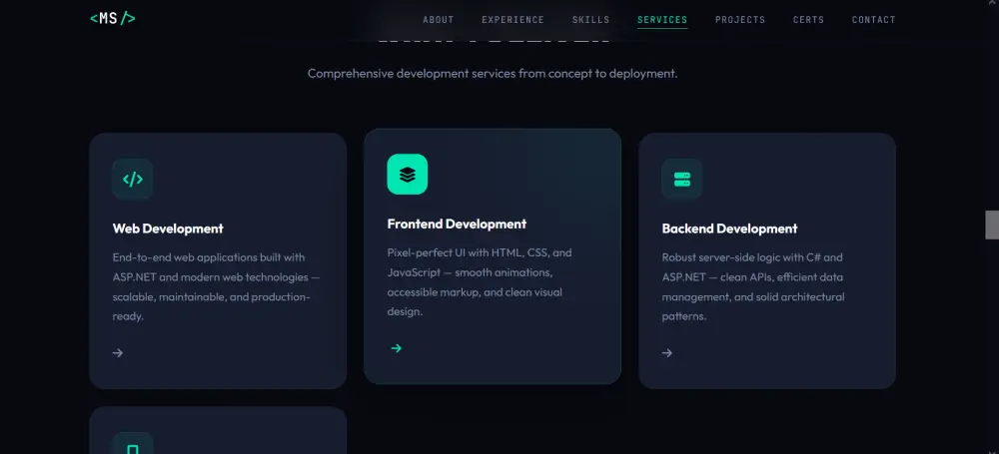Navigate to Projects
999x454 pixels.
tap(740, 20)
